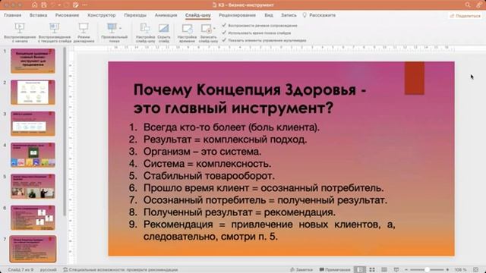Open the Вид tab

(269, 15)
